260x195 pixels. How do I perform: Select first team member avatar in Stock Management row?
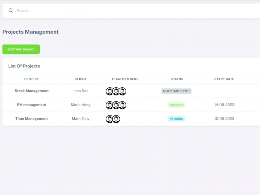tap(109, 91)
